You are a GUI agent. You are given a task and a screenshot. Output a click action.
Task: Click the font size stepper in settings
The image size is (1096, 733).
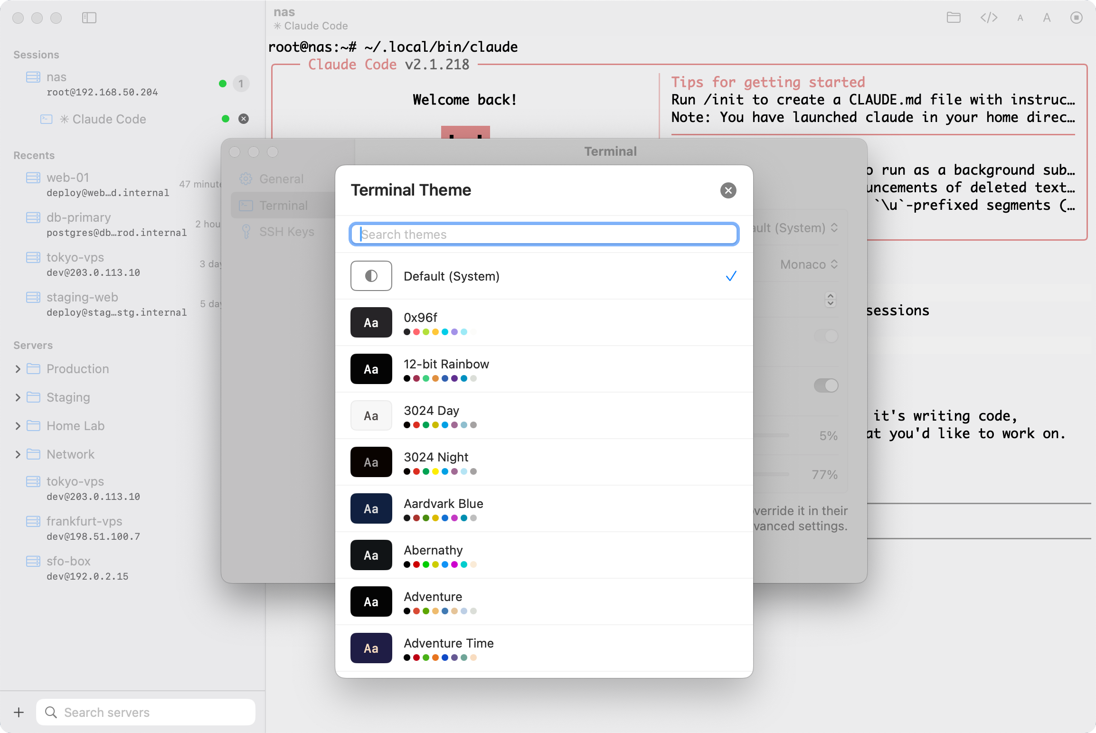pyautogui.click(x=830, y=300)
